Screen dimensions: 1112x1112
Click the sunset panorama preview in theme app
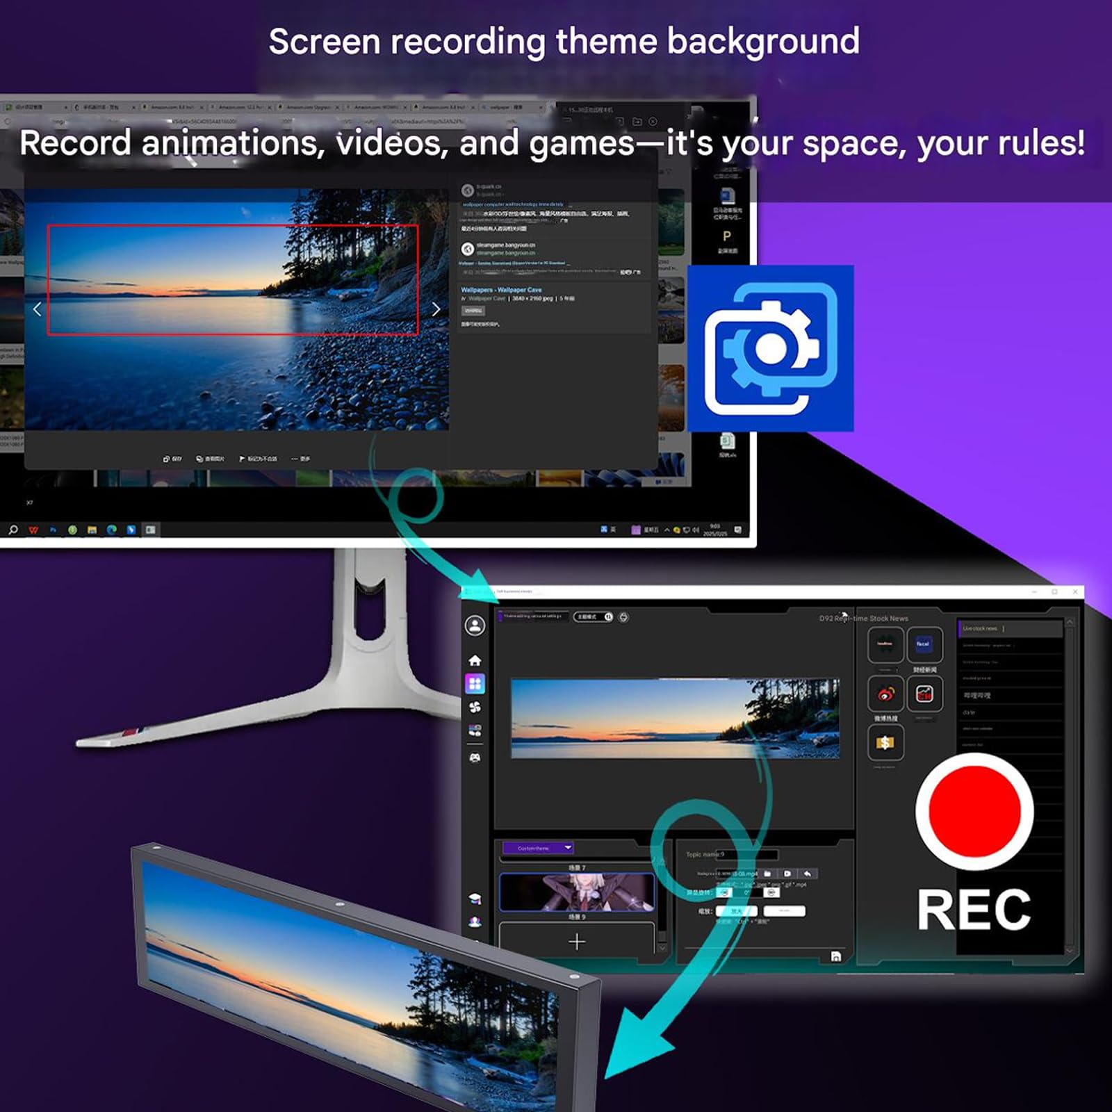(x=675, y=718)
